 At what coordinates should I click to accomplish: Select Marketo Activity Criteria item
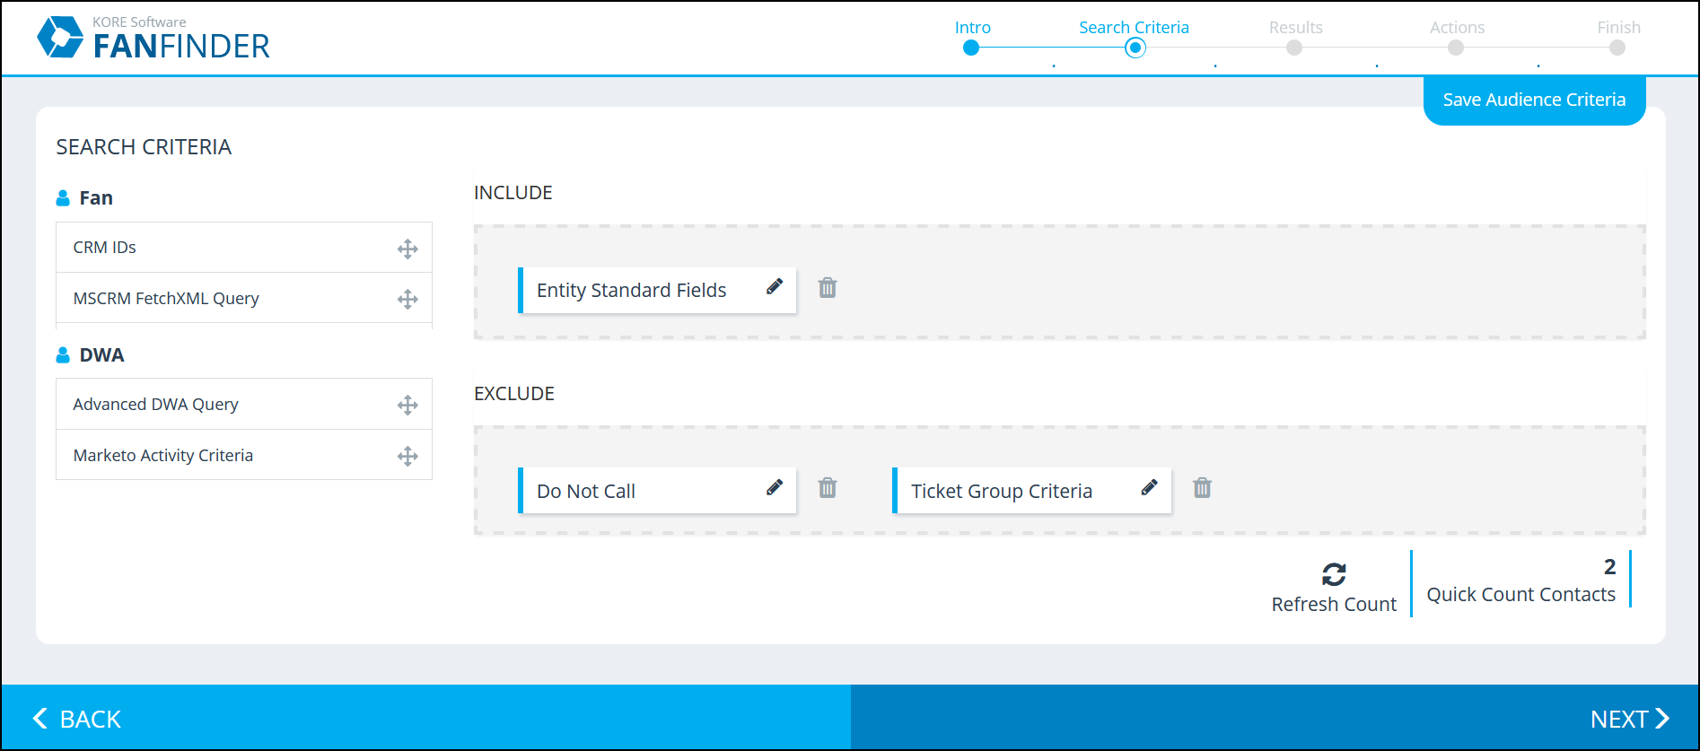point(244,455)
